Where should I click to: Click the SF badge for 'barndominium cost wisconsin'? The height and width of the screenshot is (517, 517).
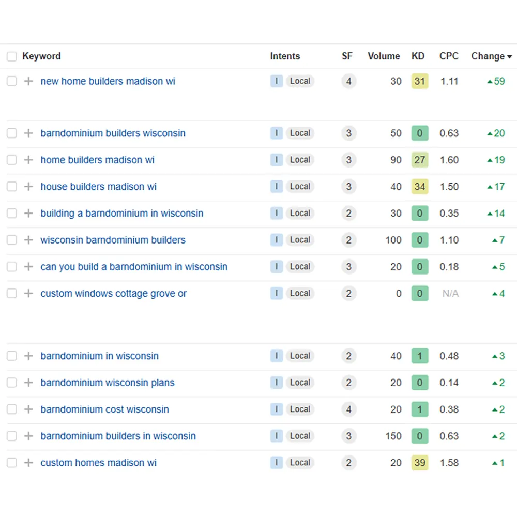[348, 409]
